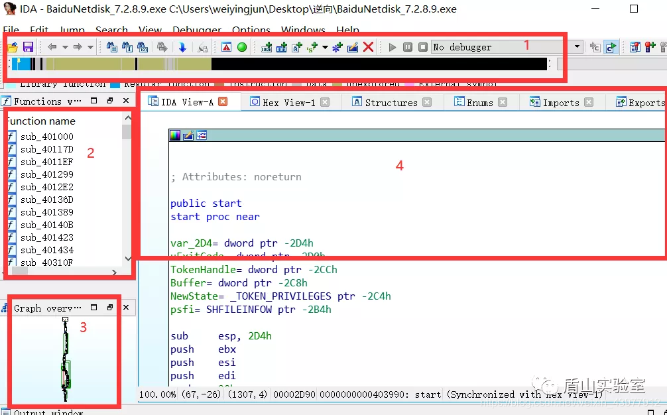Image resolution: width=667 pixels, height=415 pixels.
Task: Expand the string style dropdown arrow
Action: click(x=325, y=47)
